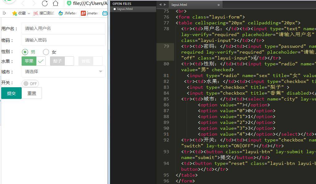Viewport: 316px width, 184px height.
Task: Click the 提交 submit button
Action: [11, 93]
